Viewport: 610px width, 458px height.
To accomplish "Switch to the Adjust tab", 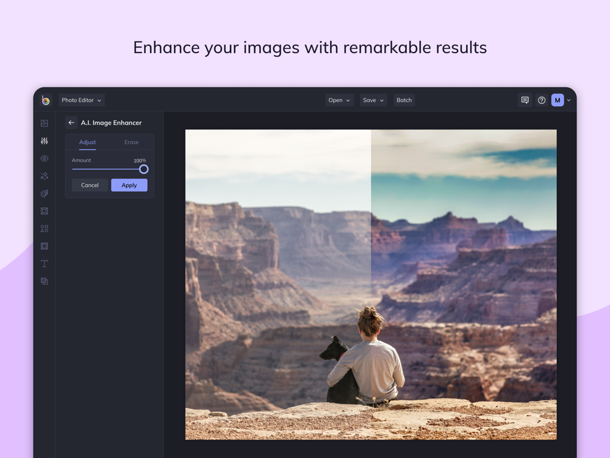I will point(87,142).
